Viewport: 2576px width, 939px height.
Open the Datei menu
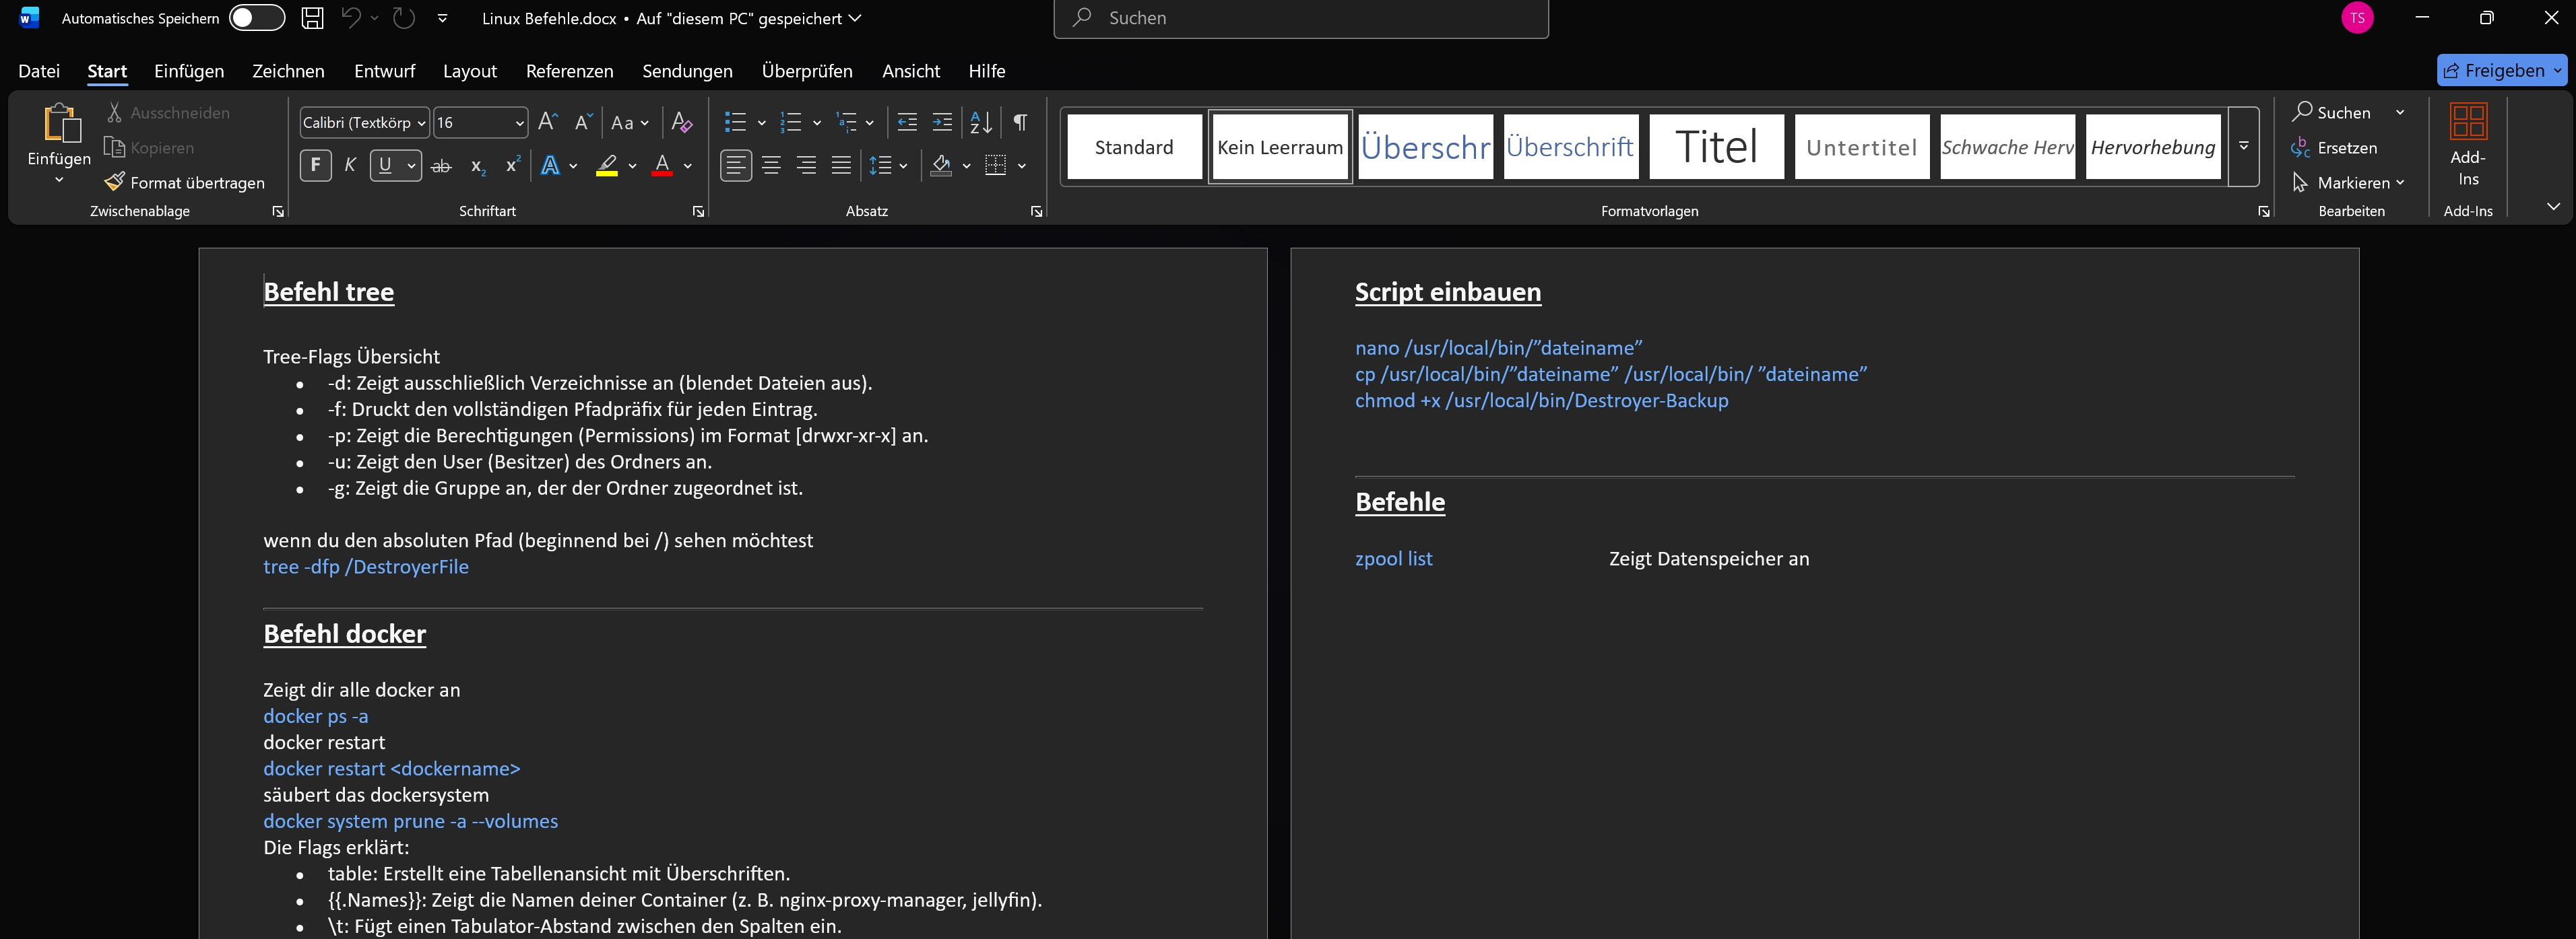tap(39, 71)
